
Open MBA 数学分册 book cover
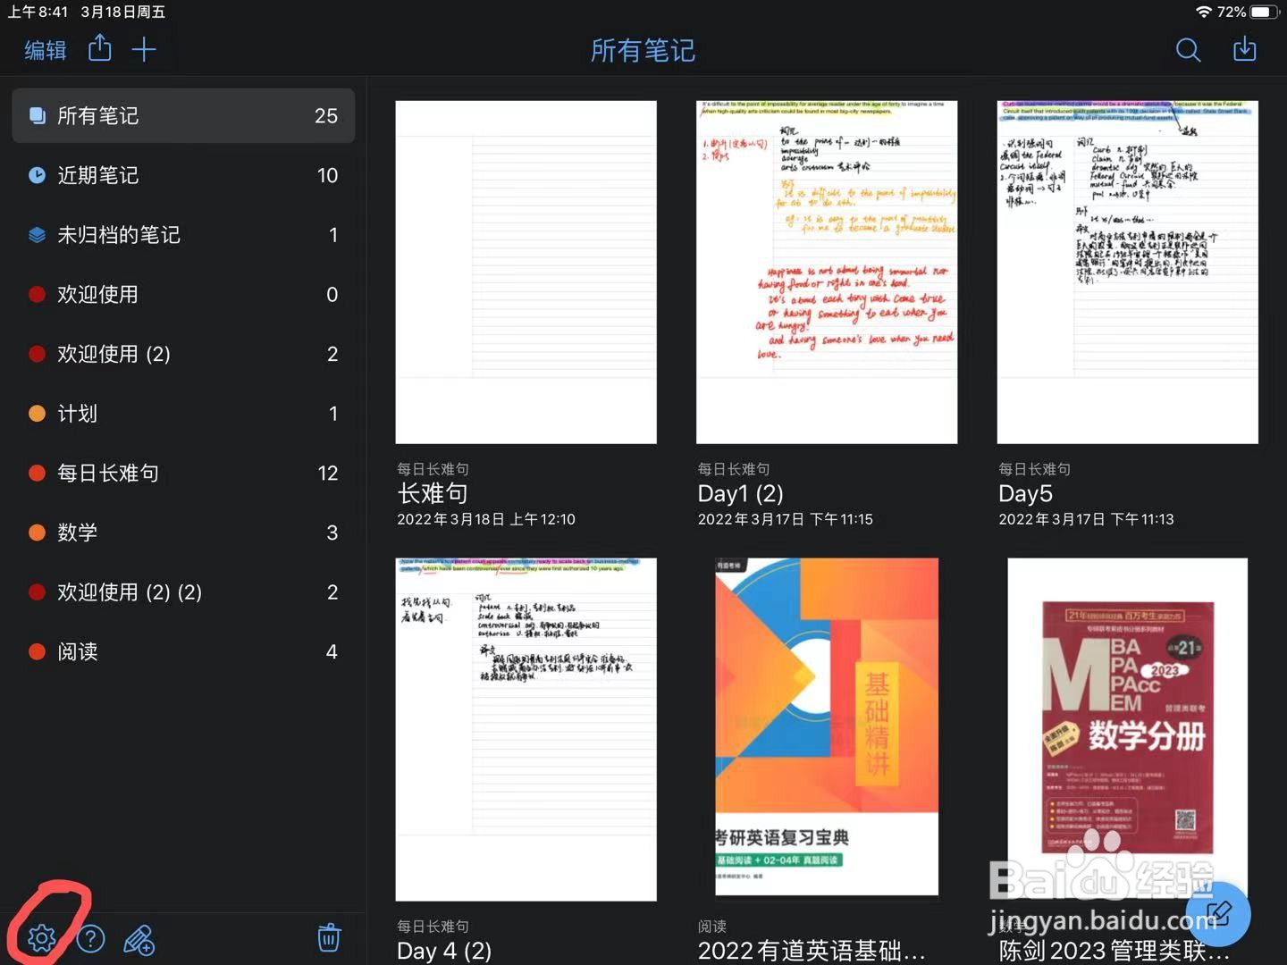[x=1128, y=730]
